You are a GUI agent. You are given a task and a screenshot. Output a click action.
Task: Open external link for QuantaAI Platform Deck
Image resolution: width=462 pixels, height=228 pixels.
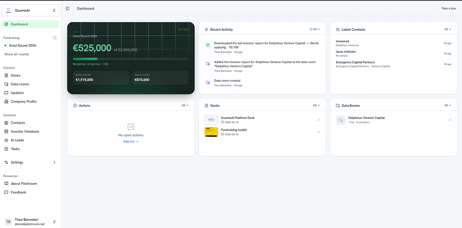(x=318, y=120)
